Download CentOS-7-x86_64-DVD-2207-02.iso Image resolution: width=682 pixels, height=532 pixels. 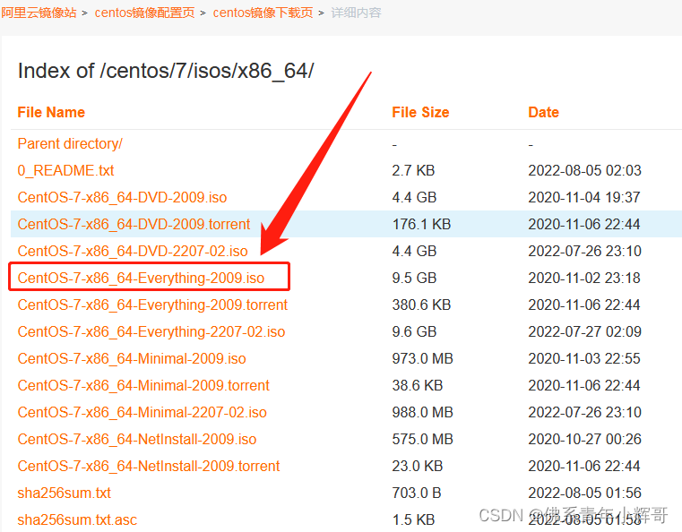pos(133,251)
